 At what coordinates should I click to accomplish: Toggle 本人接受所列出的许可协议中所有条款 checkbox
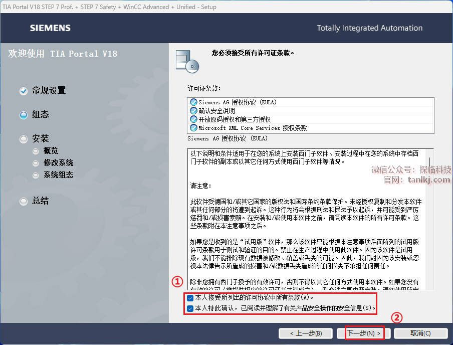click(190, 298)
